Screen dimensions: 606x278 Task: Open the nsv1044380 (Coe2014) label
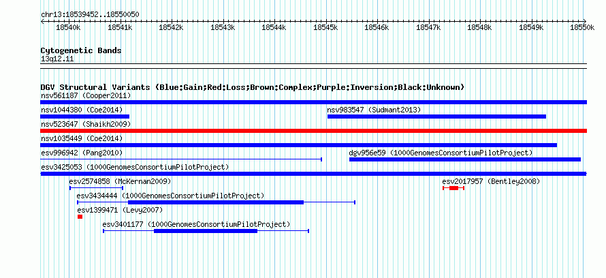82,110
